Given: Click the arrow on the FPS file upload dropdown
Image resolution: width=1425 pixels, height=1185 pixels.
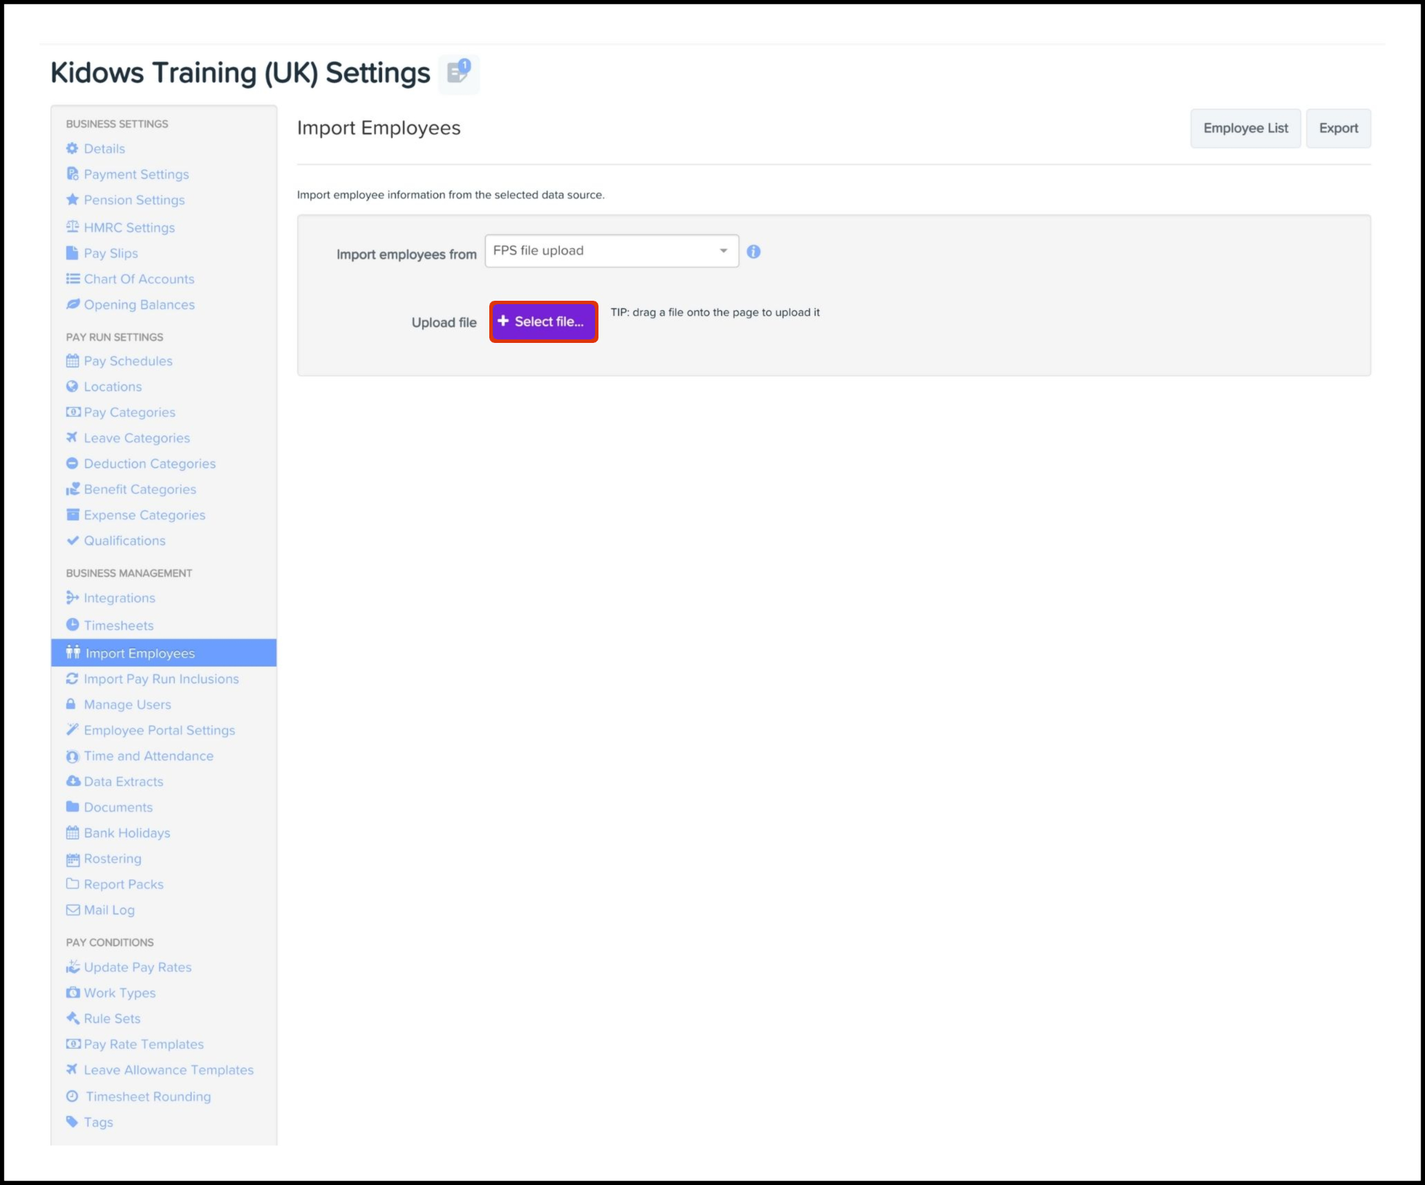Looking at the screenshot, I should tap(723, 251).
